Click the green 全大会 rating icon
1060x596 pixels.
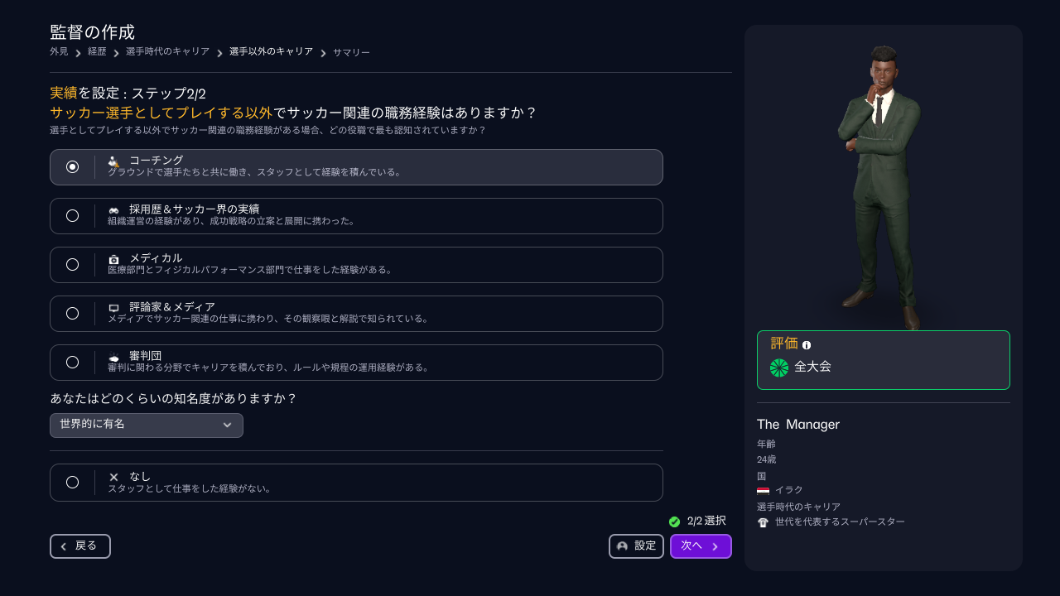point(778,366)
